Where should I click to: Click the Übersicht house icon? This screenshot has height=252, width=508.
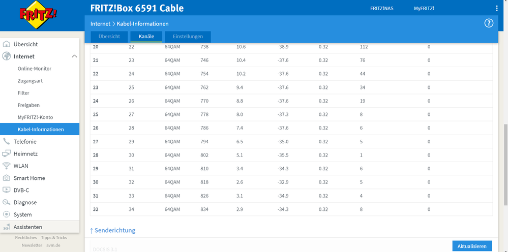pyautogui.click(x=7, y=44)
